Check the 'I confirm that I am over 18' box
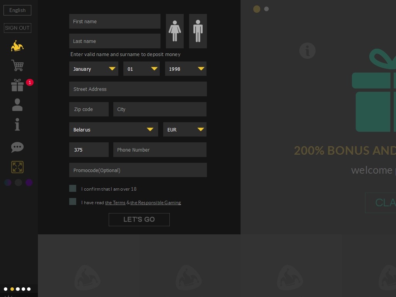Image resolution: width=396 pixels, height=297 pixels. tap(73, 188)
